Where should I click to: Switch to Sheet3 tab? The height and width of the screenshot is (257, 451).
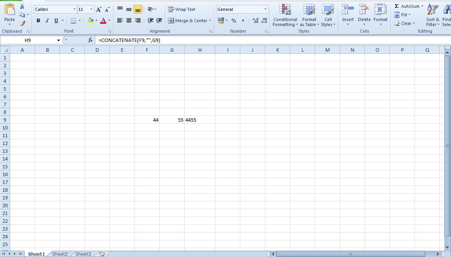point(83,254)
